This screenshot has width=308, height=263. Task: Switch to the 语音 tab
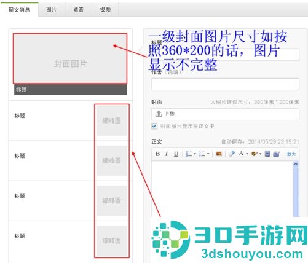(79, 9)
